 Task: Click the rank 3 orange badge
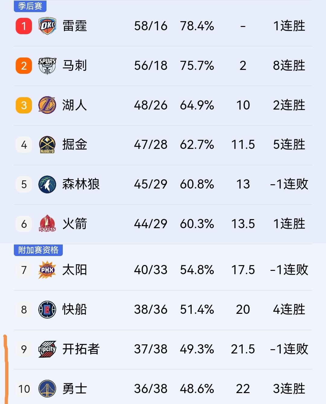click(23, 105)
